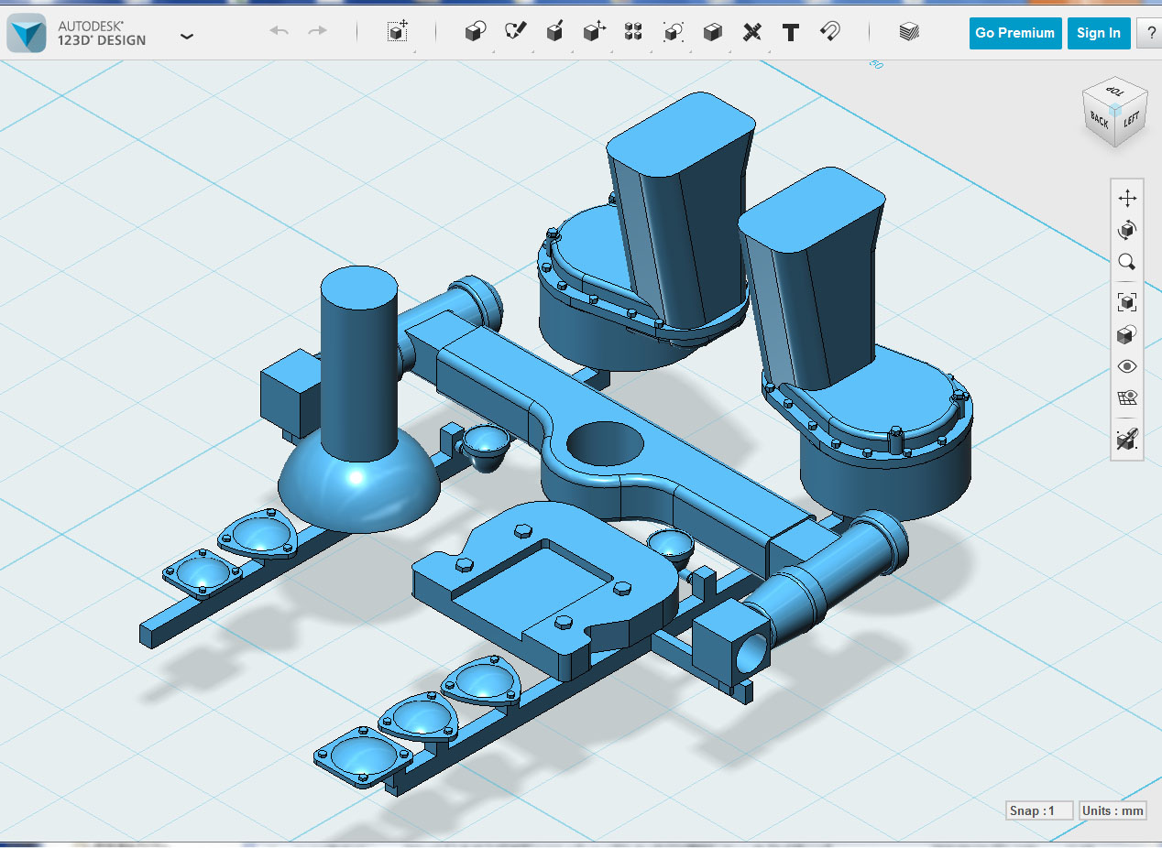Select the Text tool

[791, 33]
